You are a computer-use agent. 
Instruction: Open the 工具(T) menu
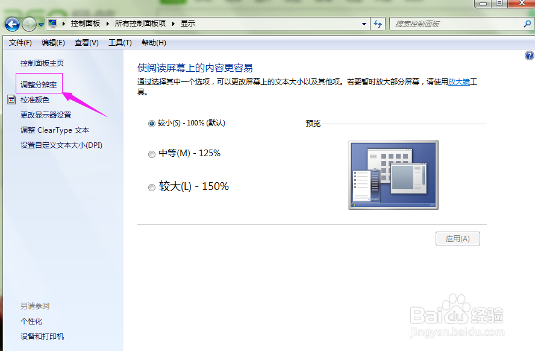point(119,43)
